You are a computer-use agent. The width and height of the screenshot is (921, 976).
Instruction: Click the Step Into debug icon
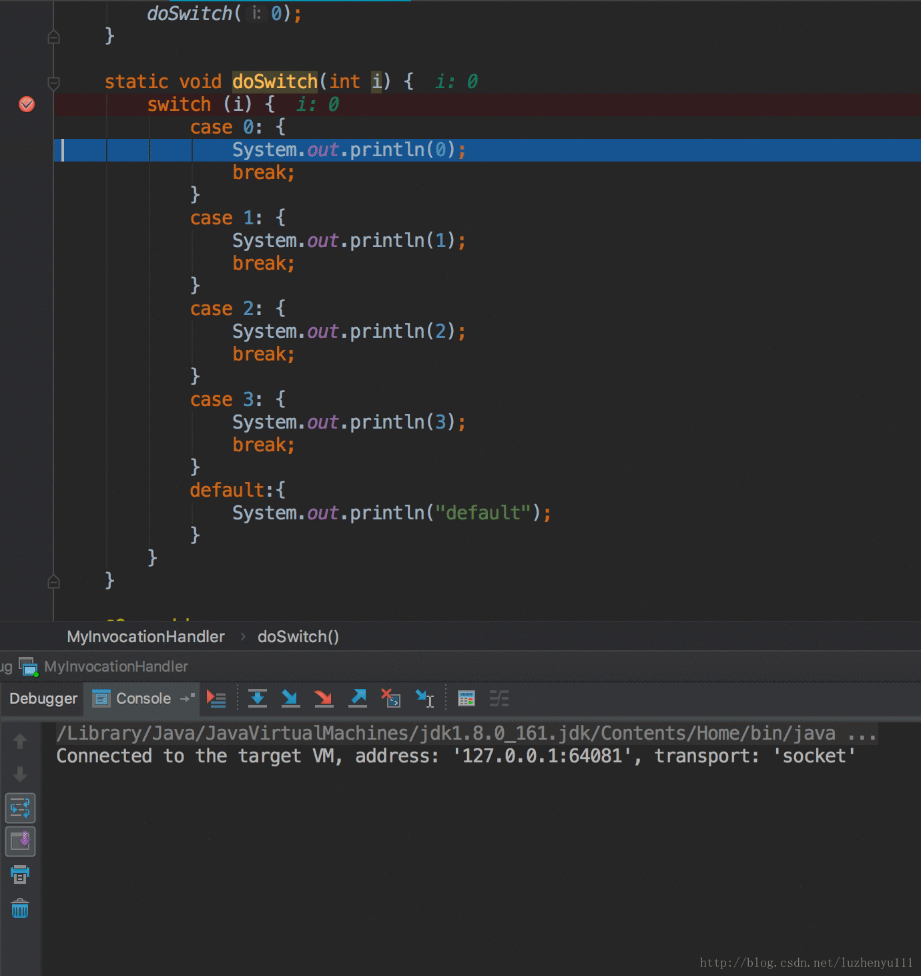(290, 699)
